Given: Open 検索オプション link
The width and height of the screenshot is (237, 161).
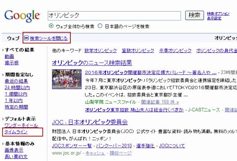Looking at the screenshot, I should pyautogui.click(x=218, y=14).
